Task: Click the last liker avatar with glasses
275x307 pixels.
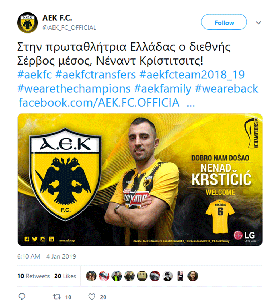Action: 193,276
